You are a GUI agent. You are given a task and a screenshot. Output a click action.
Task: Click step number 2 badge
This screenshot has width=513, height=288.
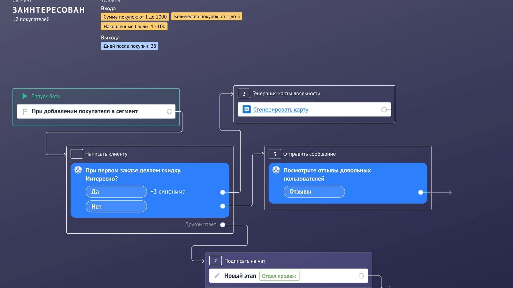(244, 93)
